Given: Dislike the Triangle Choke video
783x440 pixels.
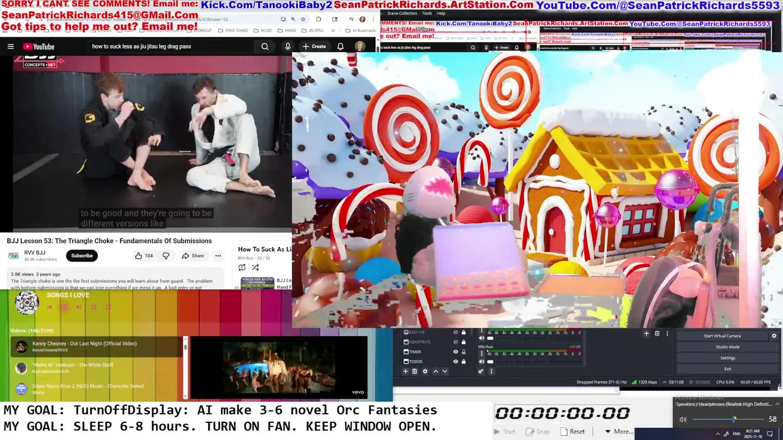Looking at the screenshot, I should [165, 255].
